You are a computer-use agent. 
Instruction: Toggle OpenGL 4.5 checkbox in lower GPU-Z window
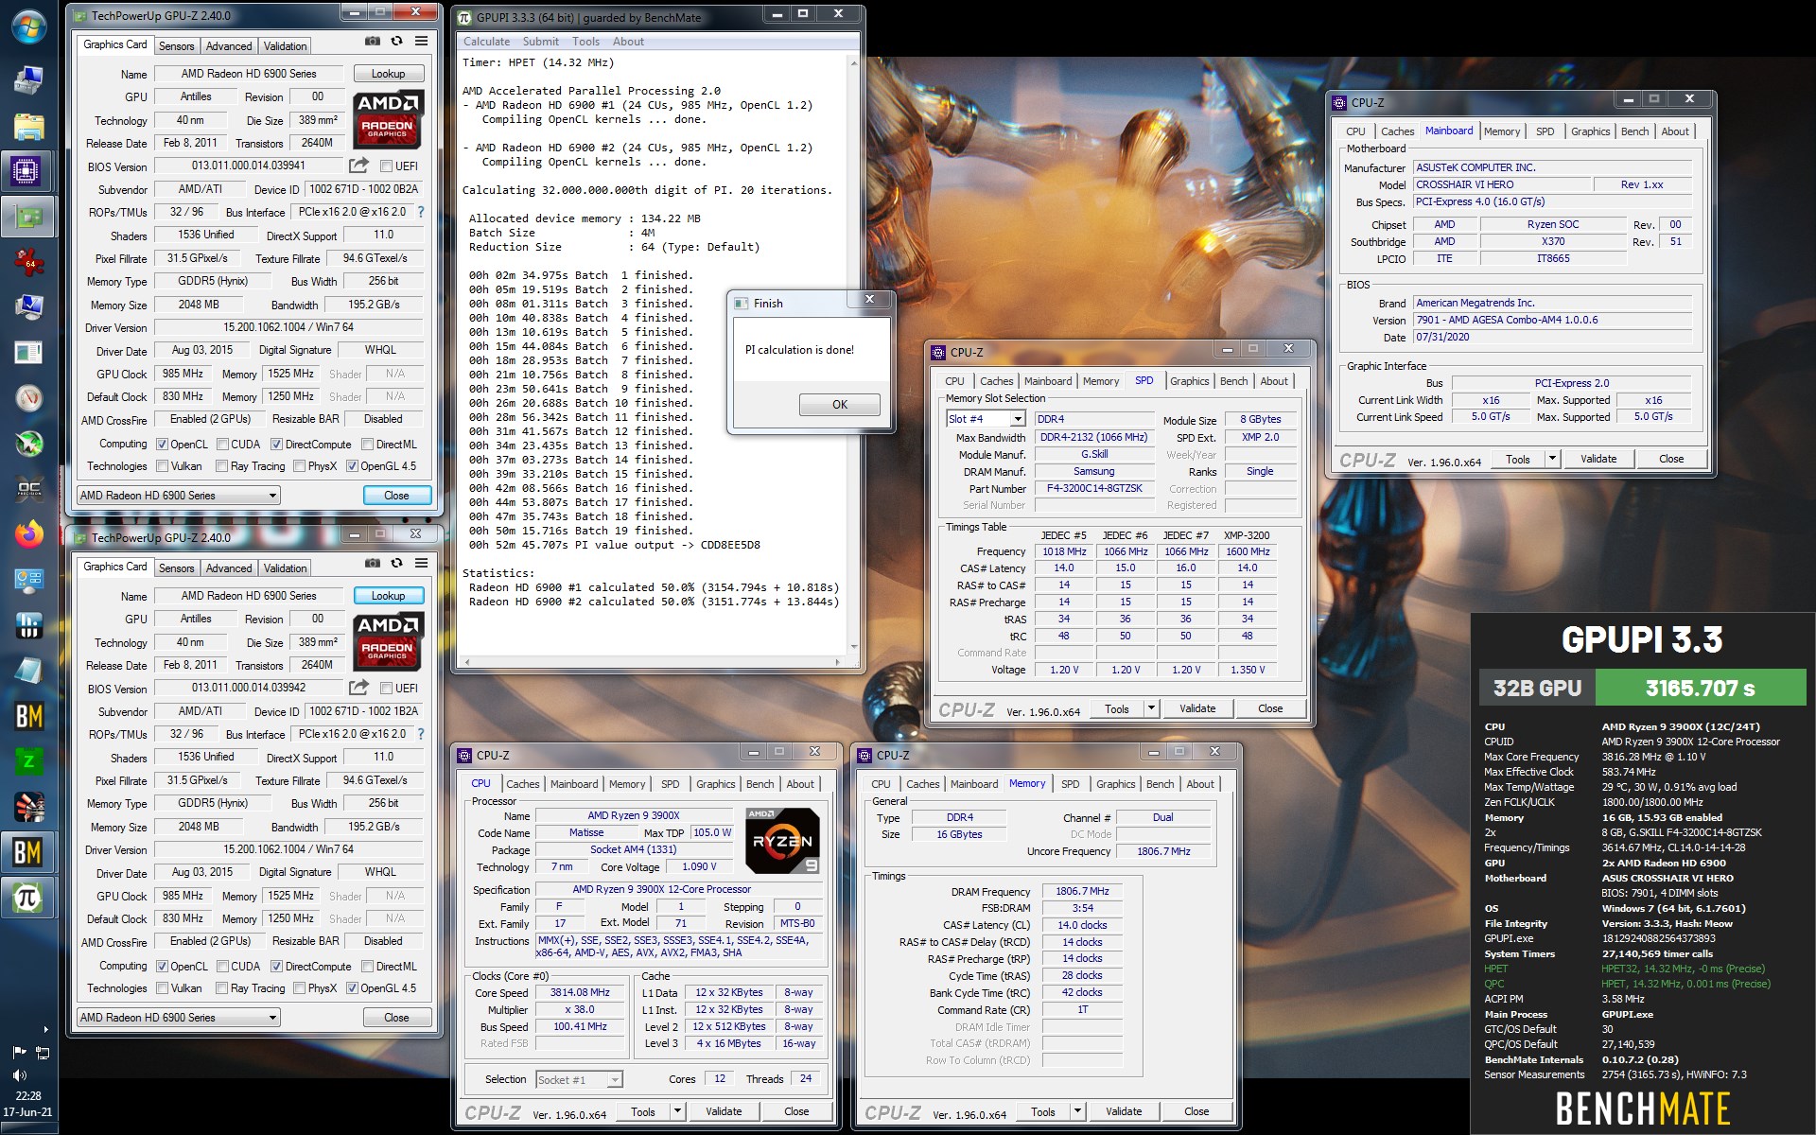click(x=352, y=988)
